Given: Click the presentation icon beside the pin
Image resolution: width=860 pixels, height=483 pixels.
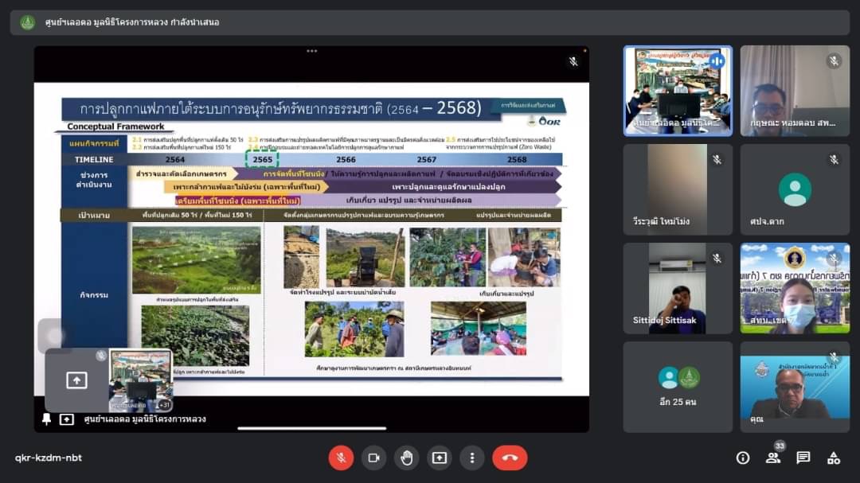Looking at the screenshot, I should click(x=66, y=419).
